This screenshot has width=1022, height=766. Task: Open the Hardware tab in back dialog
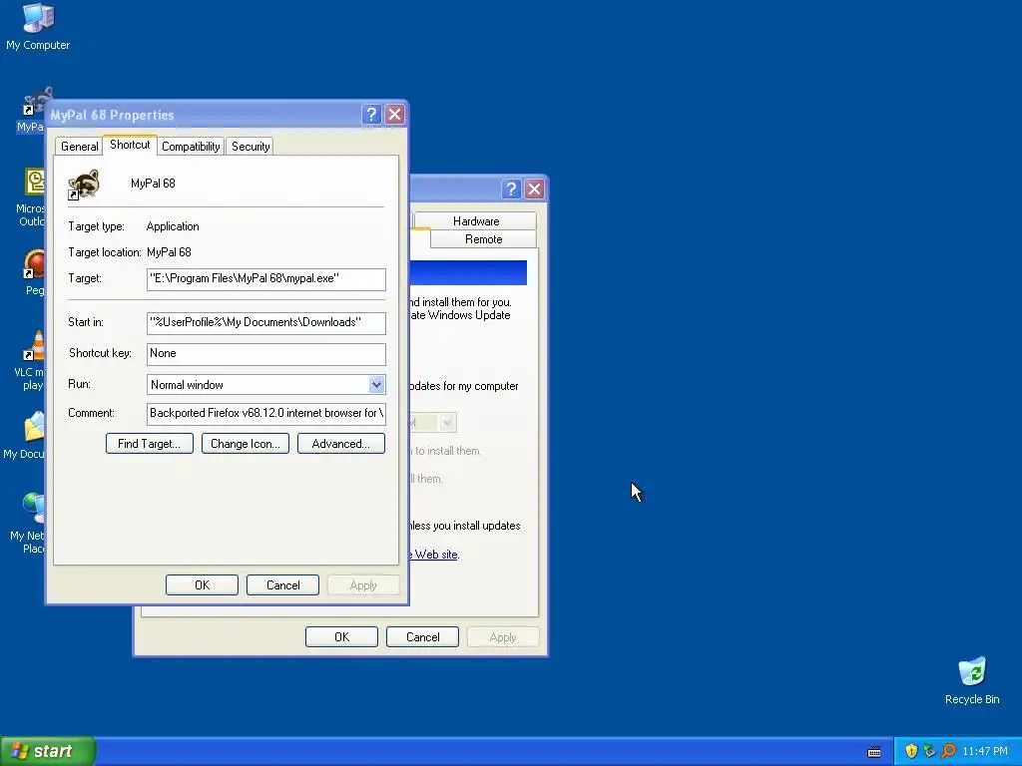pyautogui.click(x=476, y=221)
